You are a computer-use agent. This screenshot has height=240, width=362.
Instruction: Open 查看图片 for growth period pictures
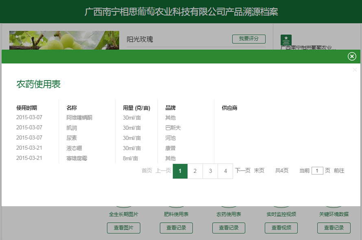click(x=124, y=228)
